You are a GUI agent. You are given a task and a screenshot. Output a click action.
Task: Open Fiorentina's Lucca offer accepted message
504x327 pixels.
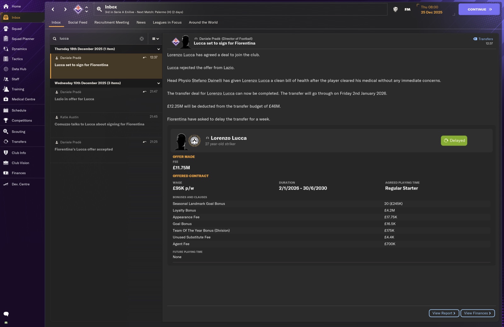[x=106, y=150]
